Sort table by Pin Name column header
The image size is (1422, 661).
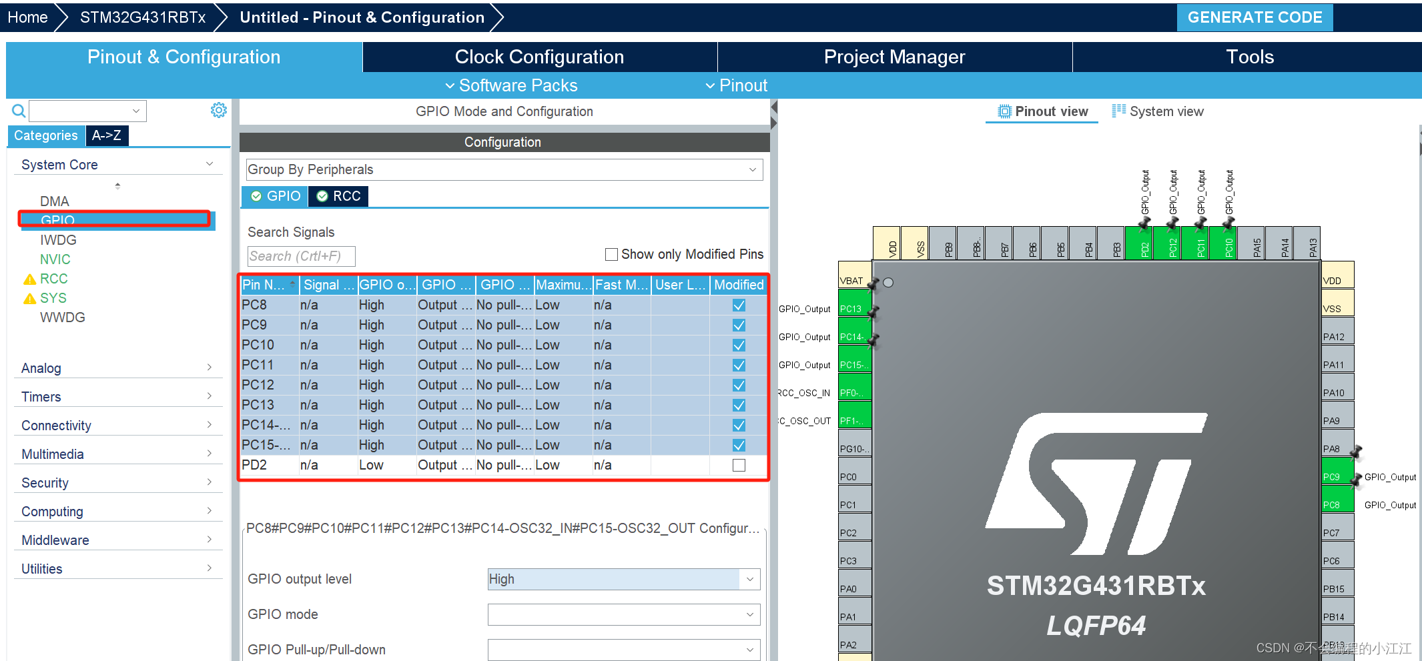pos(270,285)
